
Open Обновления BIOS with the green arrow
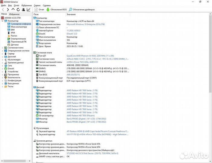pos(56,10)
